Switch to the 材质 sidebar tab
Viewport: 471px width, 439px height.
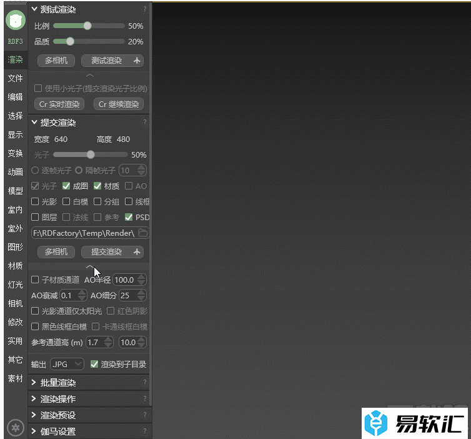click(x=16, y=266)
